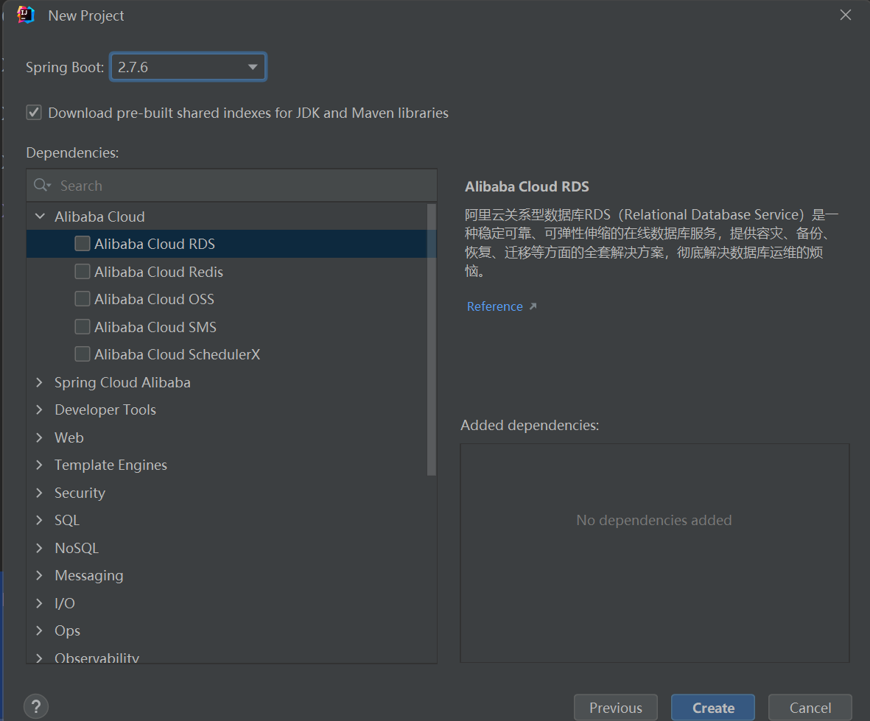This screenshot has width=870, height=721.
Task: Click the No dependencies added placeholder
Action: click(x=654, y=520)
